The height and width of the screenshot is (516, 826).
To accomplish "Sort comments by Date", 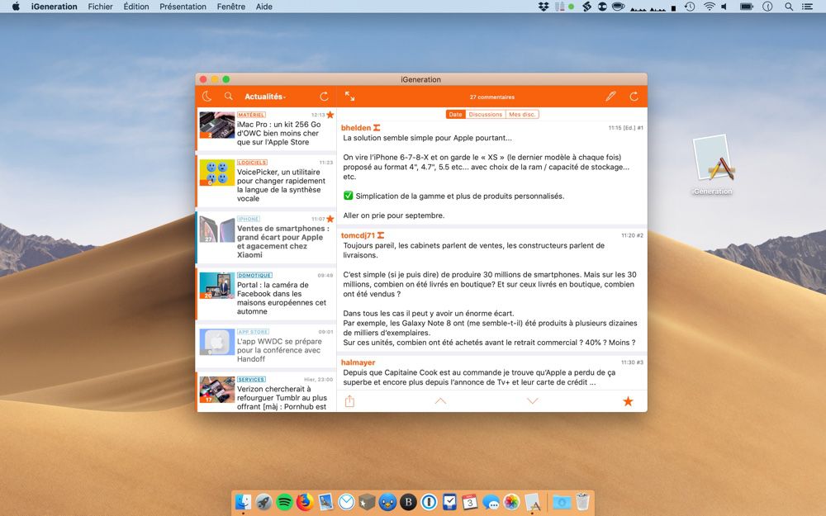I will coord(456,114).
